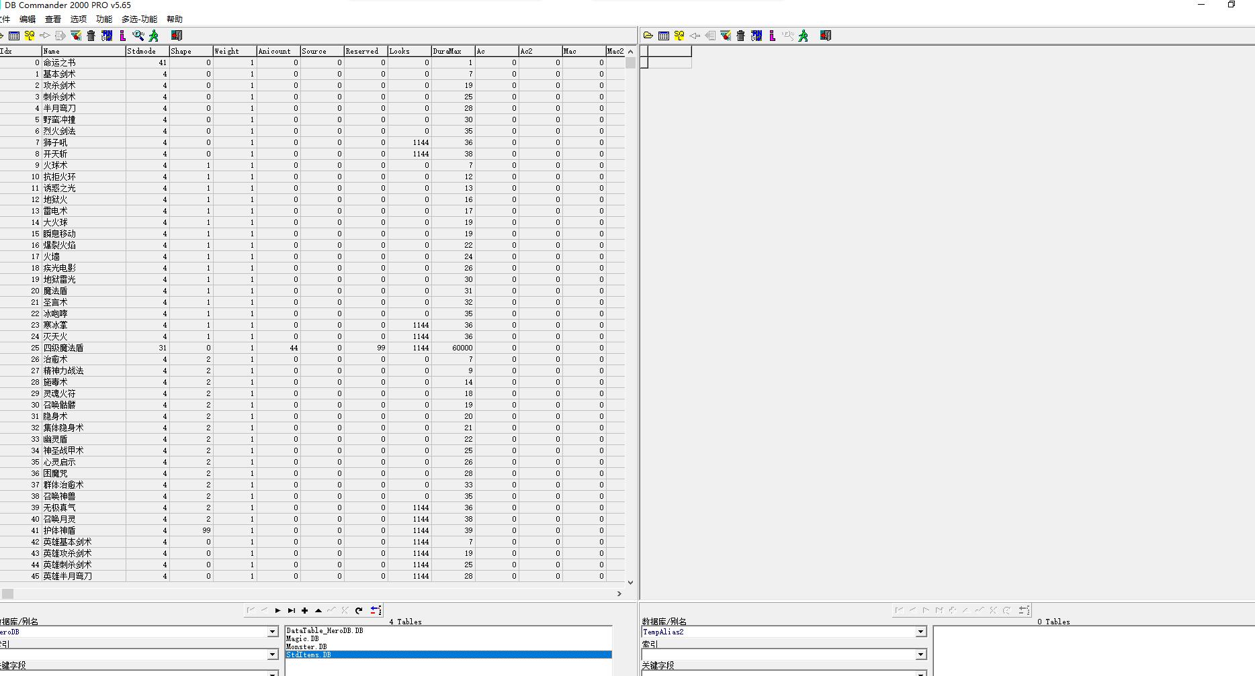1255x676 pixels.
Task: Select Magic.DB in the tables list
Action: [302, 639]
